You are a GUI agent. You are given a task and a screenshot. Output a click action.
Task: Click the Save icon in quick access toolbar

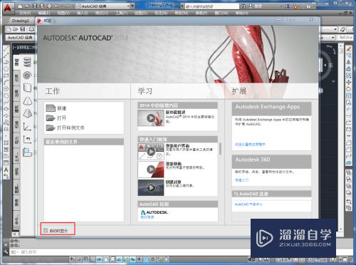tap(35, 6)
